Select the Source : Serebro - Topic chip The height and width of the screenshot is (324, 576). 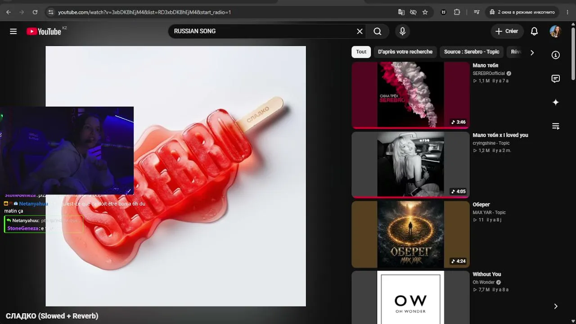click(x=472, y=52)
